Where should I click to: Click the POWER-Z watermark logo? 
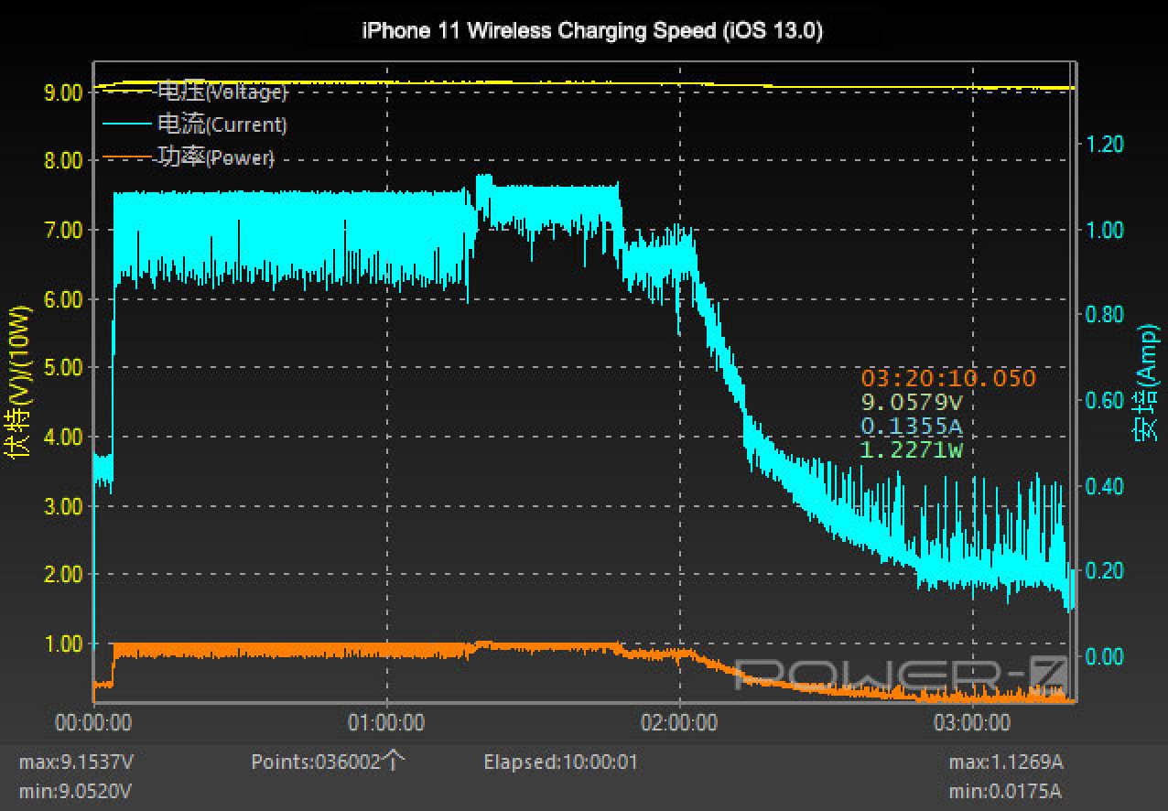pyautogui.click(x=902, y=676)
